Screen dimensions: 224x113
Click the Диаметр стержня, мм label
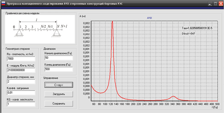click(20, 77)
